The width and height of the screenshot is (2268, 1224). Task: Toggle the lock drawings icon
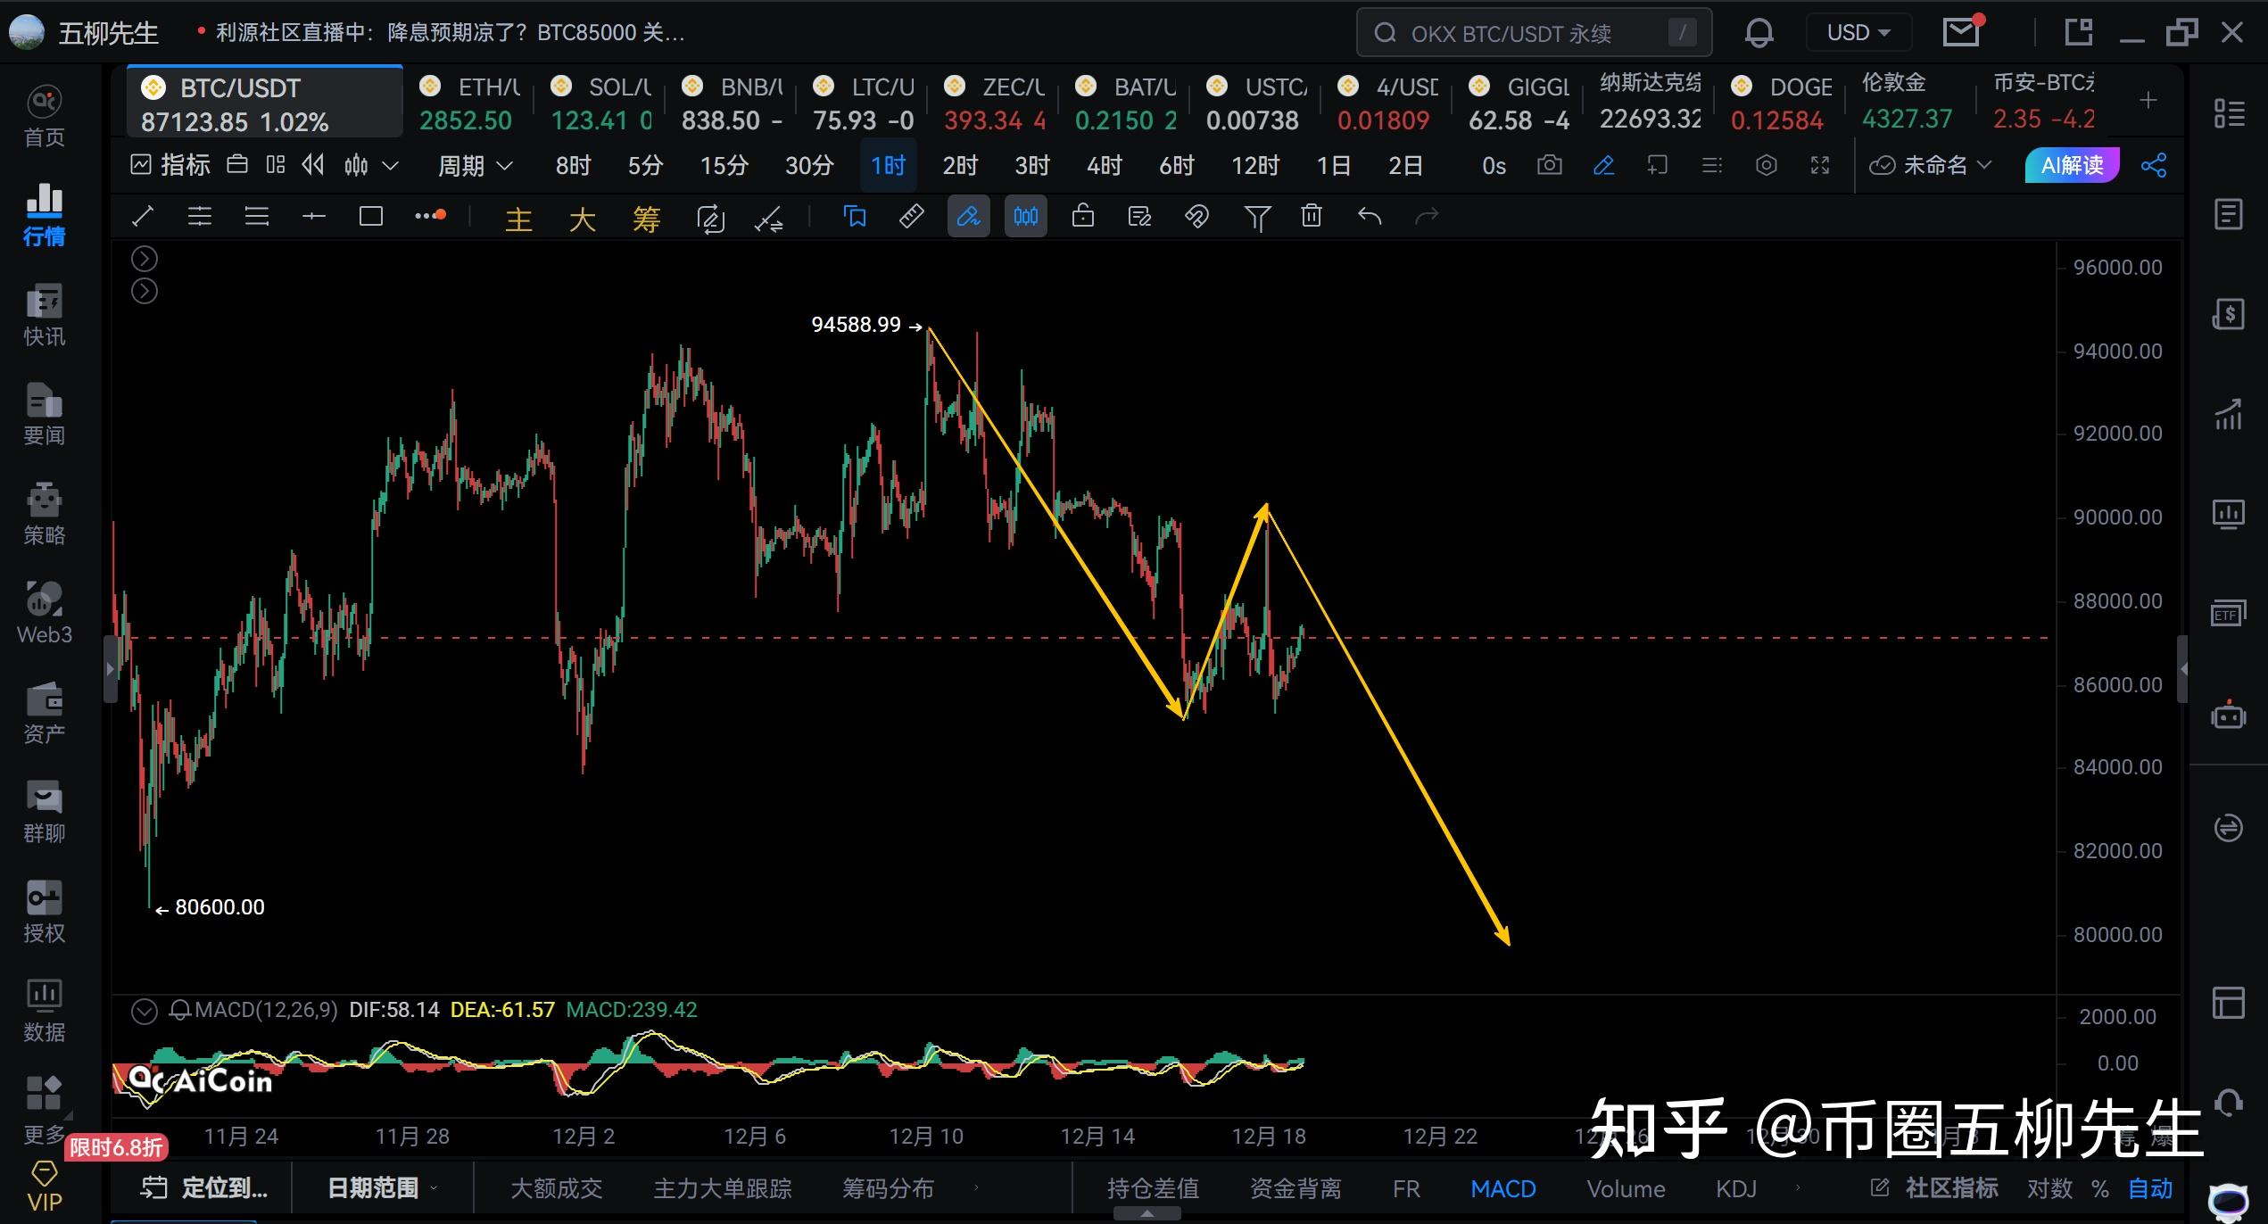1082,217
